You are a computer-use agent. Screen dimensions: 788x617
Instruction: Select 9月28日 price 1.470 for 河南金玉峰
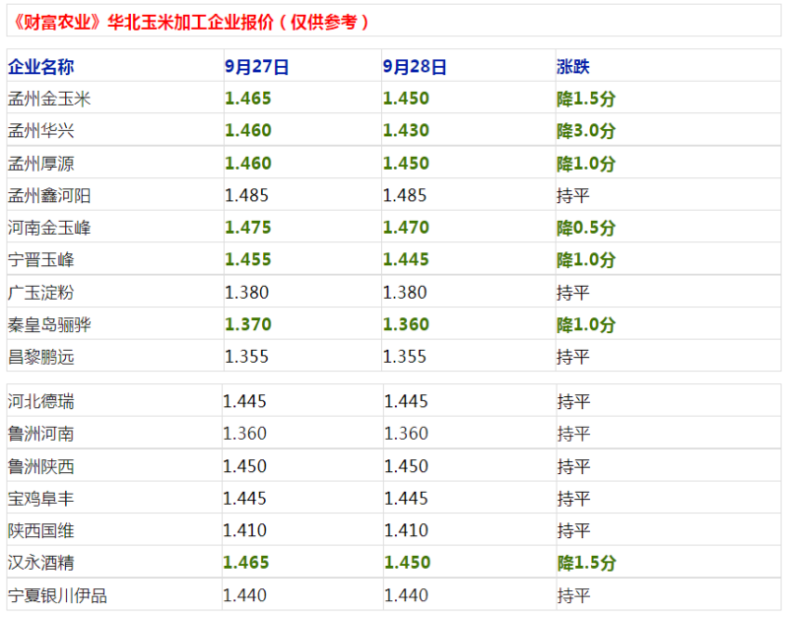point(406,228)
